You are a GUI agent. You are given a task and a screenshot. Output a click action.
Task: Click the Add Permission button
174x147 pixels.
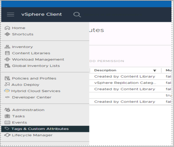107,61
